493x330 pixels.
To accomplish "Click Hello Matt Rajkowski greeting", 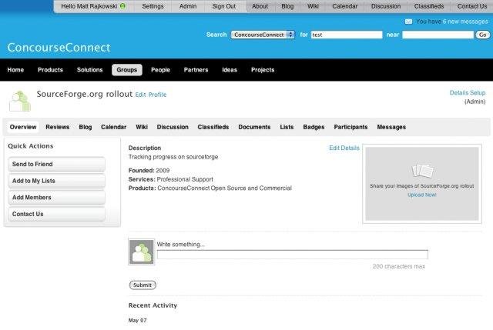I will click(x=89, y=6).
